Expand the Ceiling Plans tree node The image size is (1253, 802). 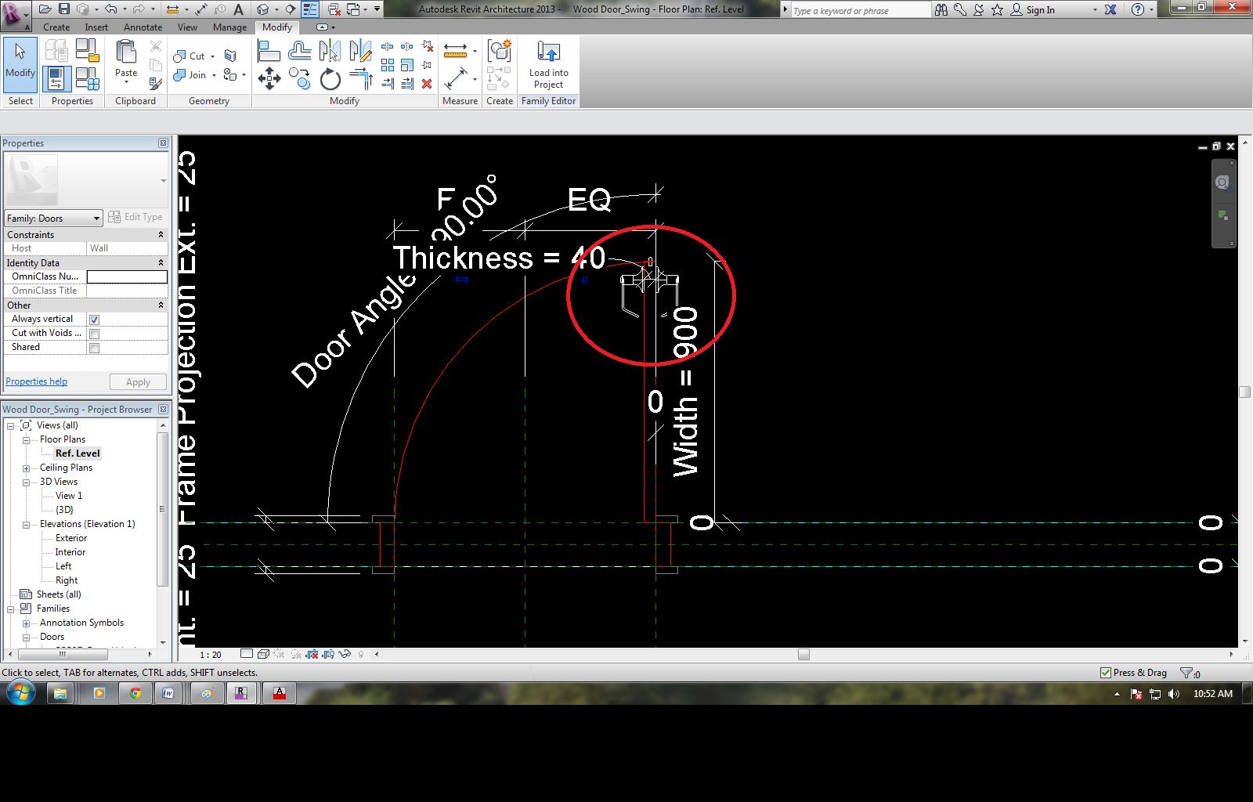(x=26, y=468)
